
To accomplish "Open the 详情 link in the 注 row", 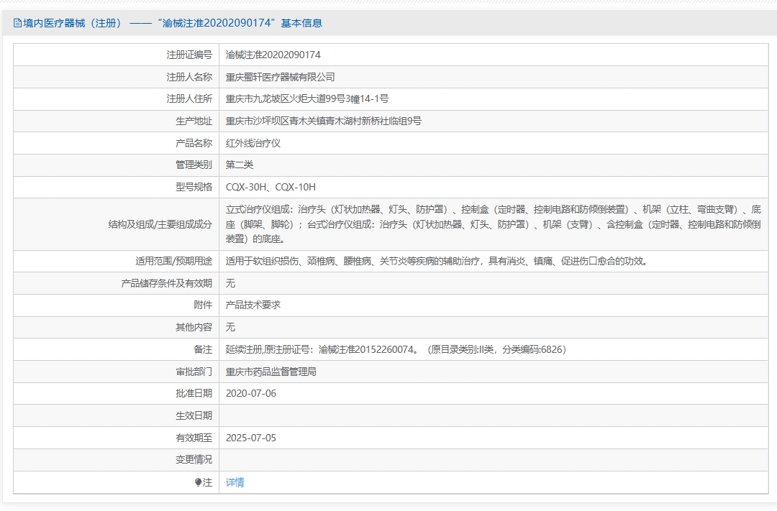I will coord(235,482).
